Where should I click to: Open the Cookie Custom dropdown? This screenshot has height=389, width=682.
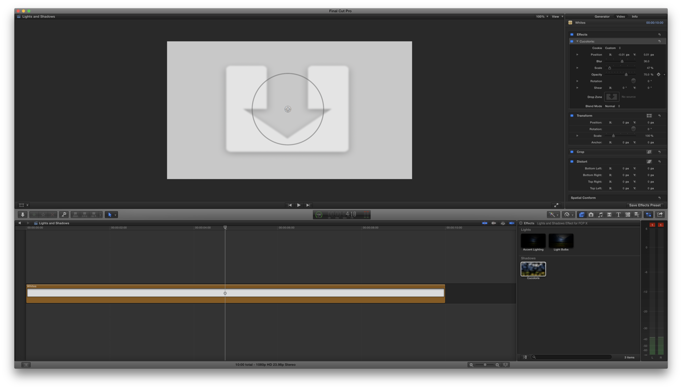[613, 48]
